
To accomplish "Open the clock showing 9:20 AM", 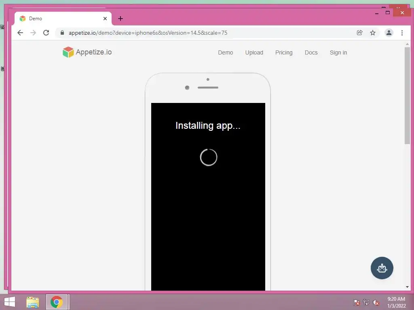I will coord(396,302).
